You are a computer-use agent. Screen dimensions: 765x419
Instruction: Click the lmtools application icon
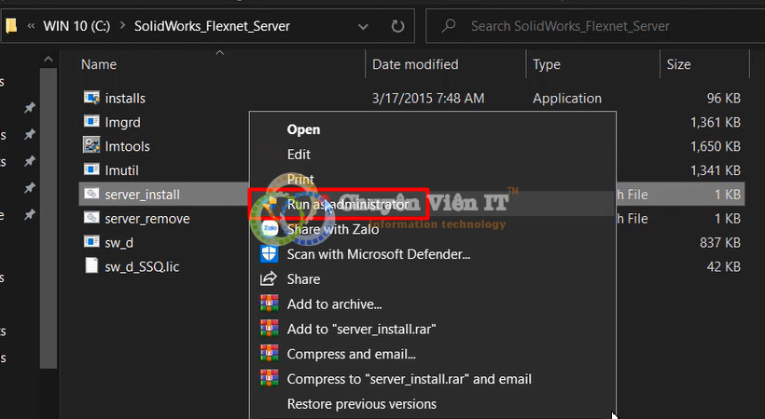[x=90, y=146]
